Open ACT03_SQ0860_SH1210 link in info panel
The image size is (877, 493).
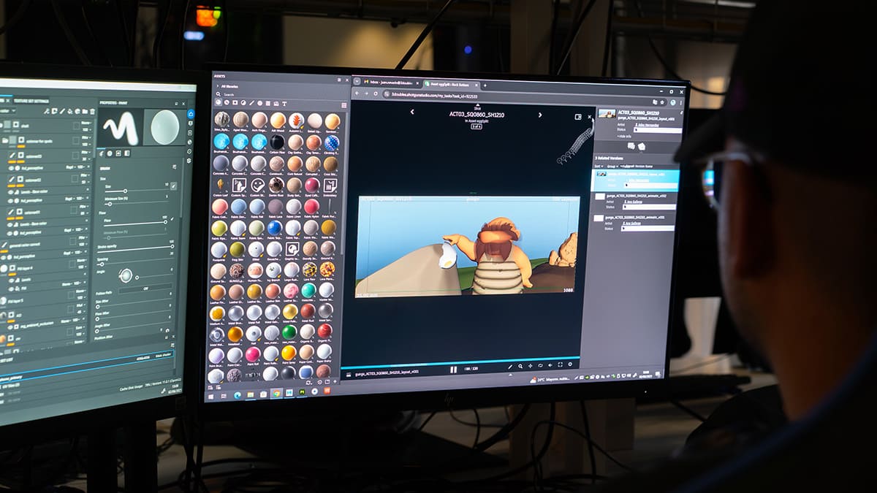click(638, 113)
